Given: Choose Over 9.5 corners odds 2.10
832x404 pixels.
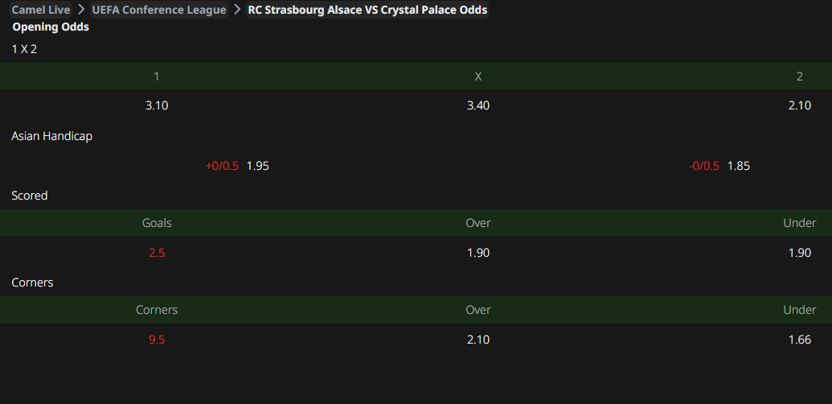Looking at the screenshot, I should pos(478,340).
